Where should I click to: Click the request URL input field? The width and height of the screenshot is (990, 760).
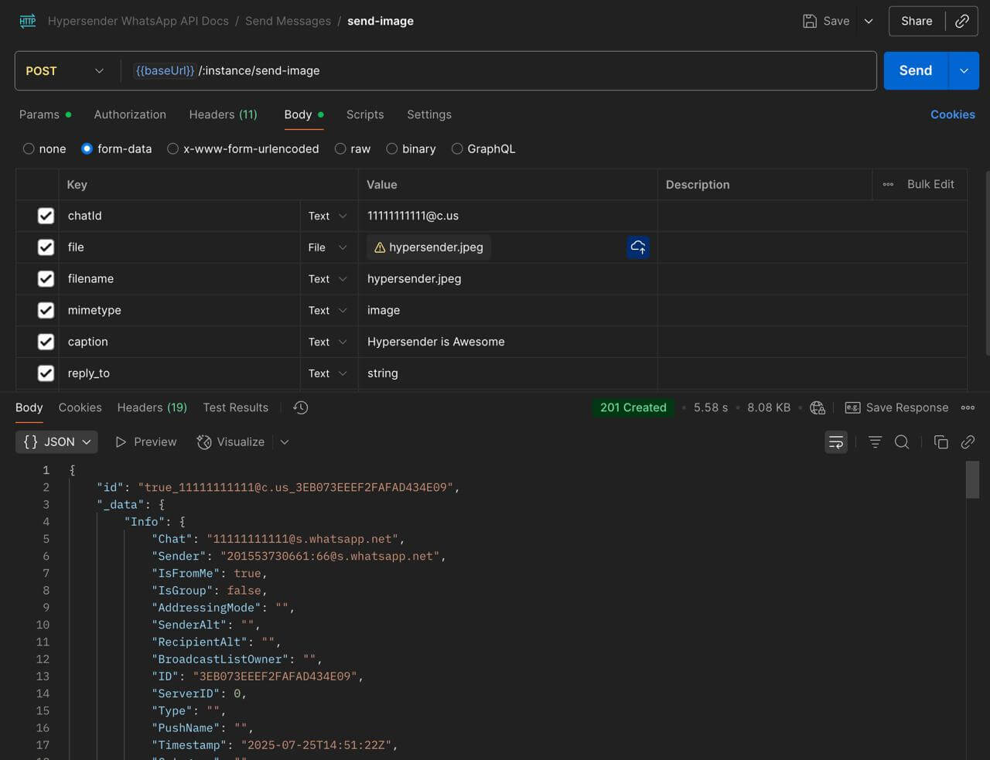coord(498,71)
